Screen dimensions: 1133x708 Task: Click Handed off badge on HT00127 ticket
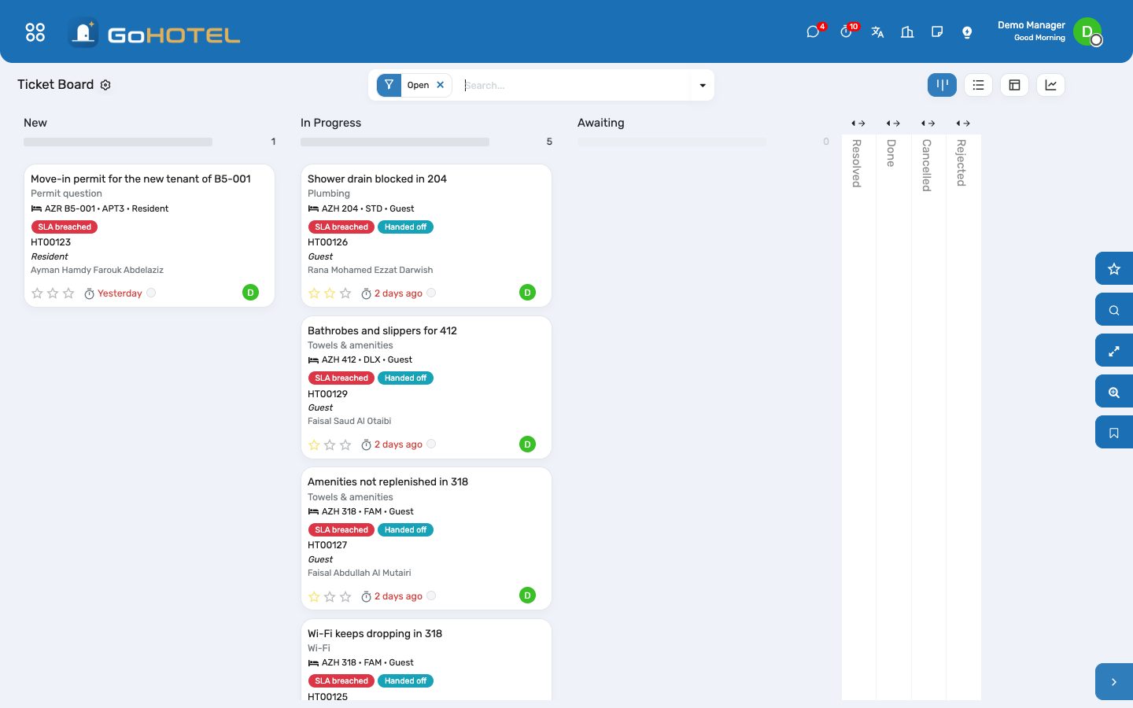point(405,529)
